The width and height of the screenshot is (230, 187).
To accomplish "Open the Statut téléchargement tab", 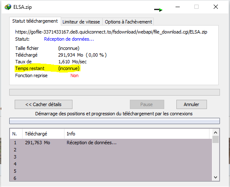I will [x=35, y=21].
